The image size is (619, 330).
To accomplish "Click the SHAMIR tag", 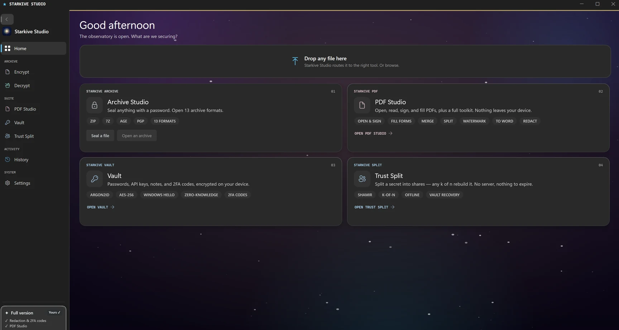I will point(365,195).
